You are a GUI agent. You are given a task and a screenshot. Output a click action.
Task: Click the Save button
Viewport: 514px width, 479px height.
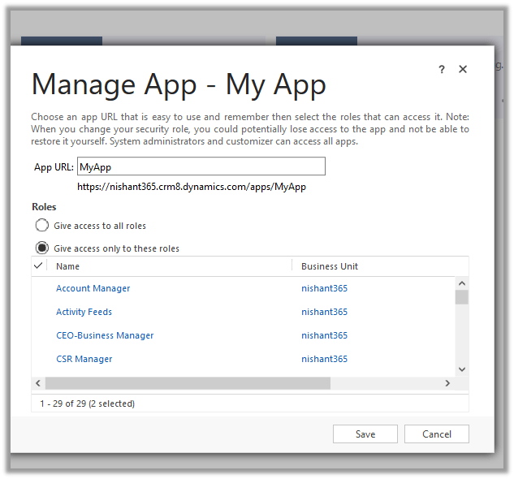pos(365,434)
